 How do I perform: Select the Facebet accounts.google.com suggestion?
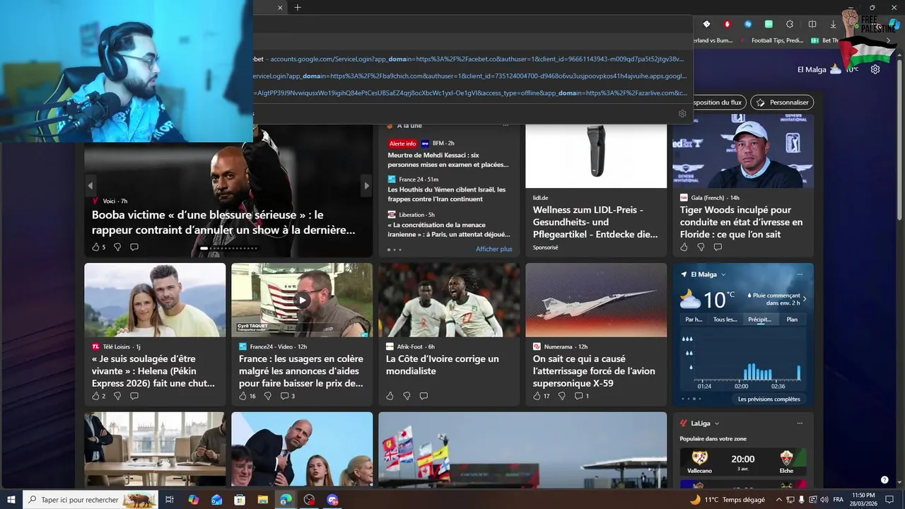point(473,59)
